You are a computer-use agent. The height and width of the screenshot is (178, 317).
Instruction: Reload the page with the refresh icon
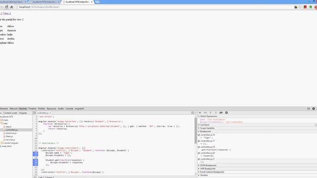(x=6, y=7)
